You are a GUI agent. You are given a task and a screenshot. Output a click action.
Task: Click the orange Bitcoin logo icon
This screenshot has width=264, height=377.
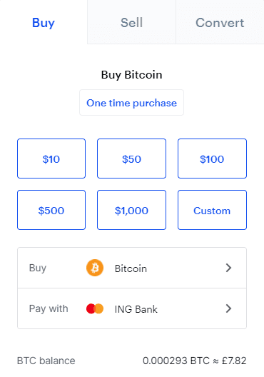95,268
